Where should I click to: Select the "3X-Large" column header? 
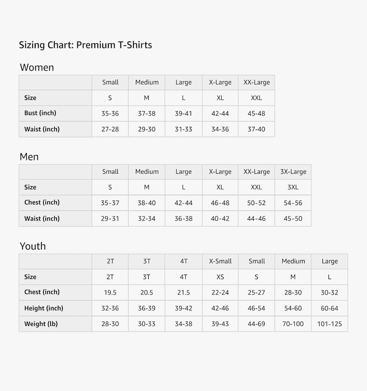[x=293, y=172]
